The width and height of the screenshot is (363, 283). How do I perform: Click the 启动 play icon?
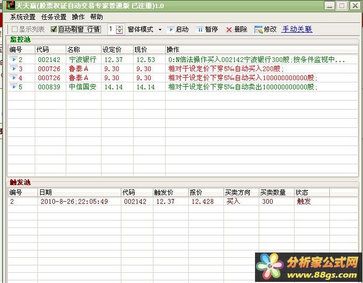171,29
